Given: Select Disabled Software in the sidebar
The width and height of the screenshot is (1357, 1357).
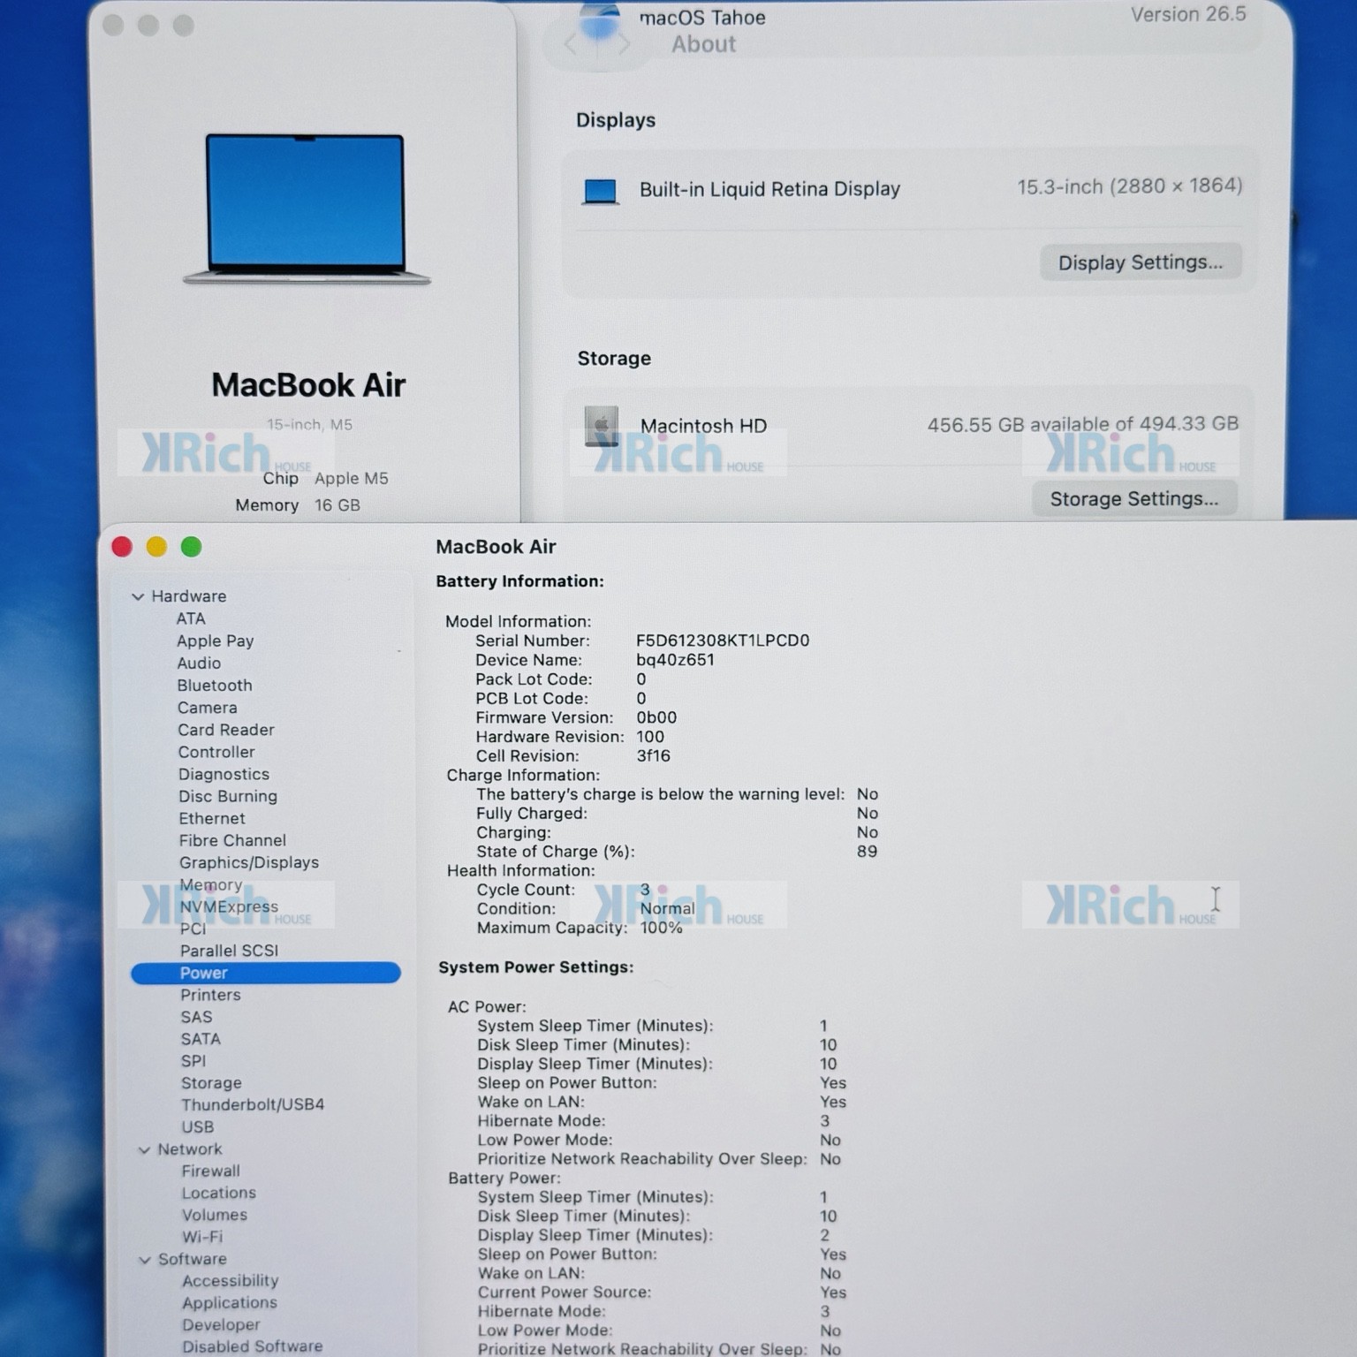Looking at the screenshot, I should (x=253, y=1347).
